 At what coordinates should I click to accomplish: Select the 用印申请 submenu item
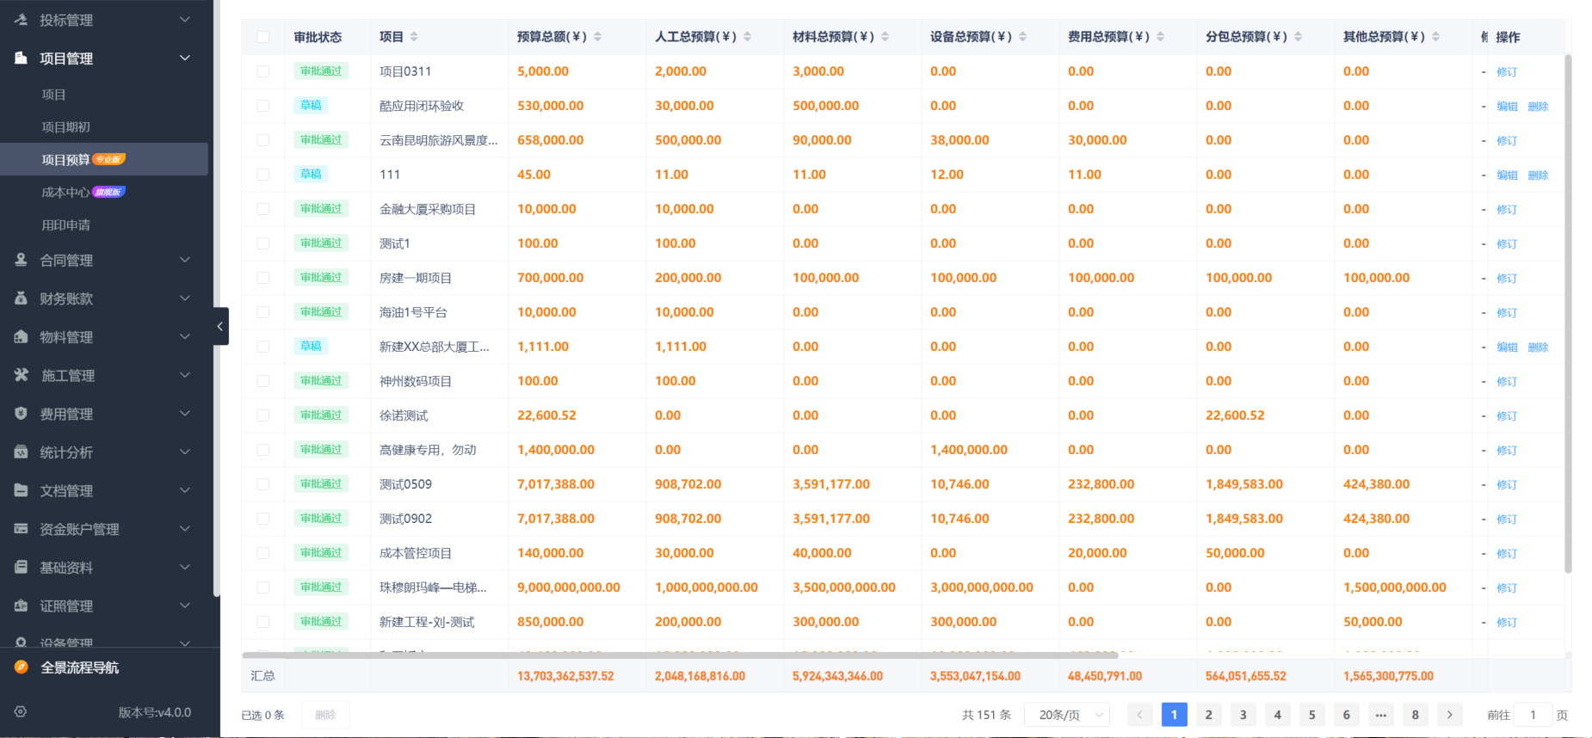[x=65, y=225]
